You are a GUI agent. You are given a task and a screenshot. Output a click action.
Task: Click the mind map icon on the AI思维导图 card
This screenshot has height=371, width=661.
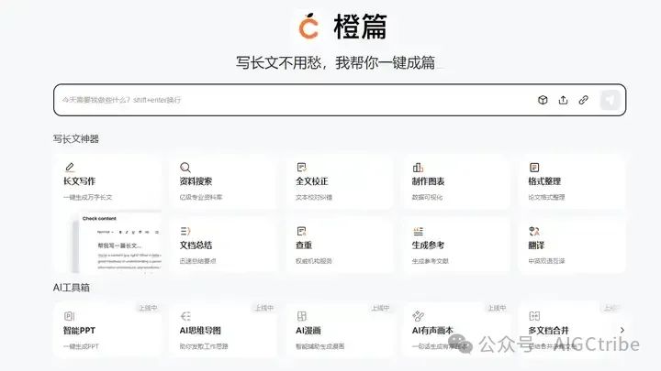pyautogui.click(x=185, y=316)
